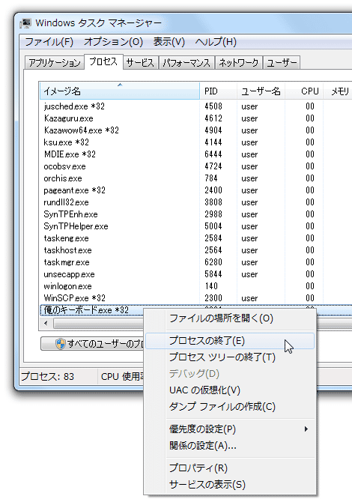Select the ocobsv.exe process row
Screen dimensions: 352x502
(x=195, y=166)
